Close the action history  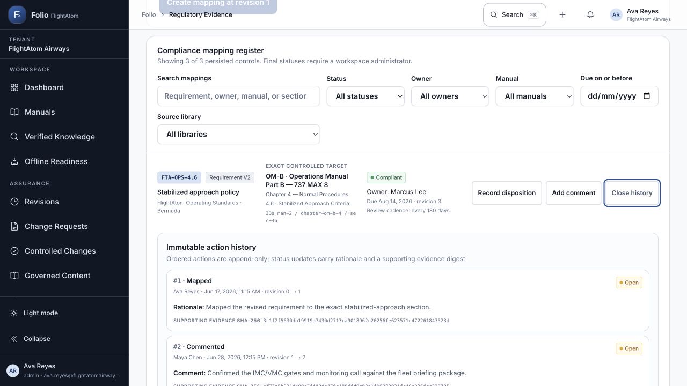point(632,193)
